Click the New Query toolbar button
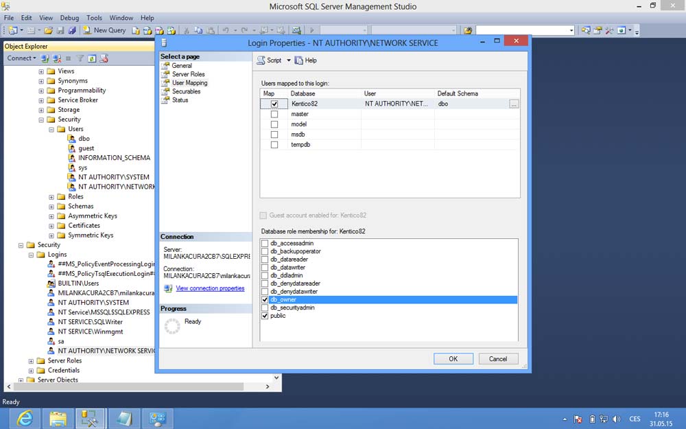Screen dimensions: 686x429 [x=104, y=30]
